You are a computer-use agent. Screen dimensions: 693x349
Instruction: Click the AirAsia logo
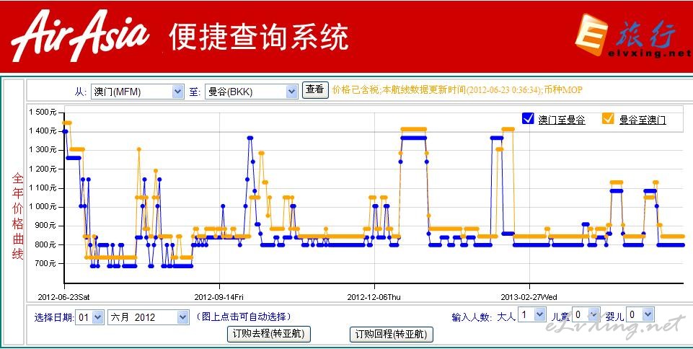pyautogui.click(x=81, y=35)
